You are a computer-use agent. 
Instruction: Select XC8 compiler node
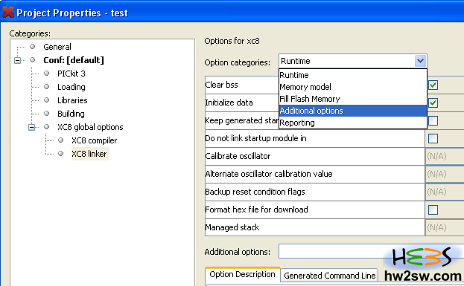[x=94, y=140]
